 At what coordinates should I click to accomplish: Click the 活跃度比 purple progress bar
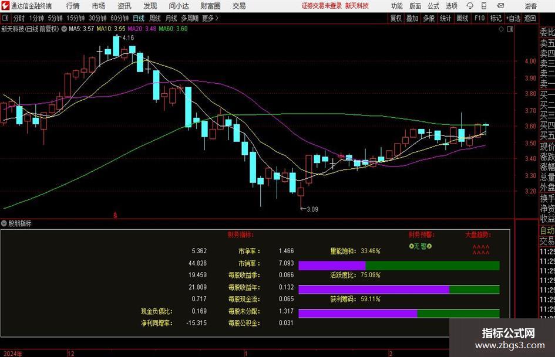374,290
